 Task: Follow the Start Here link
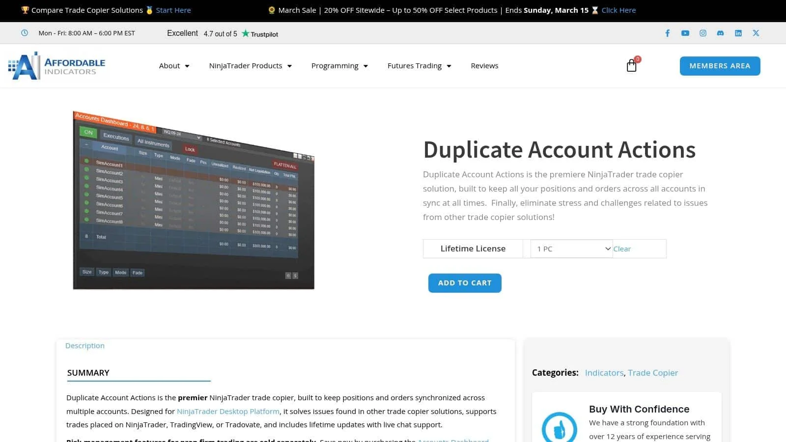pyautogui.click(x=173, y=10)
